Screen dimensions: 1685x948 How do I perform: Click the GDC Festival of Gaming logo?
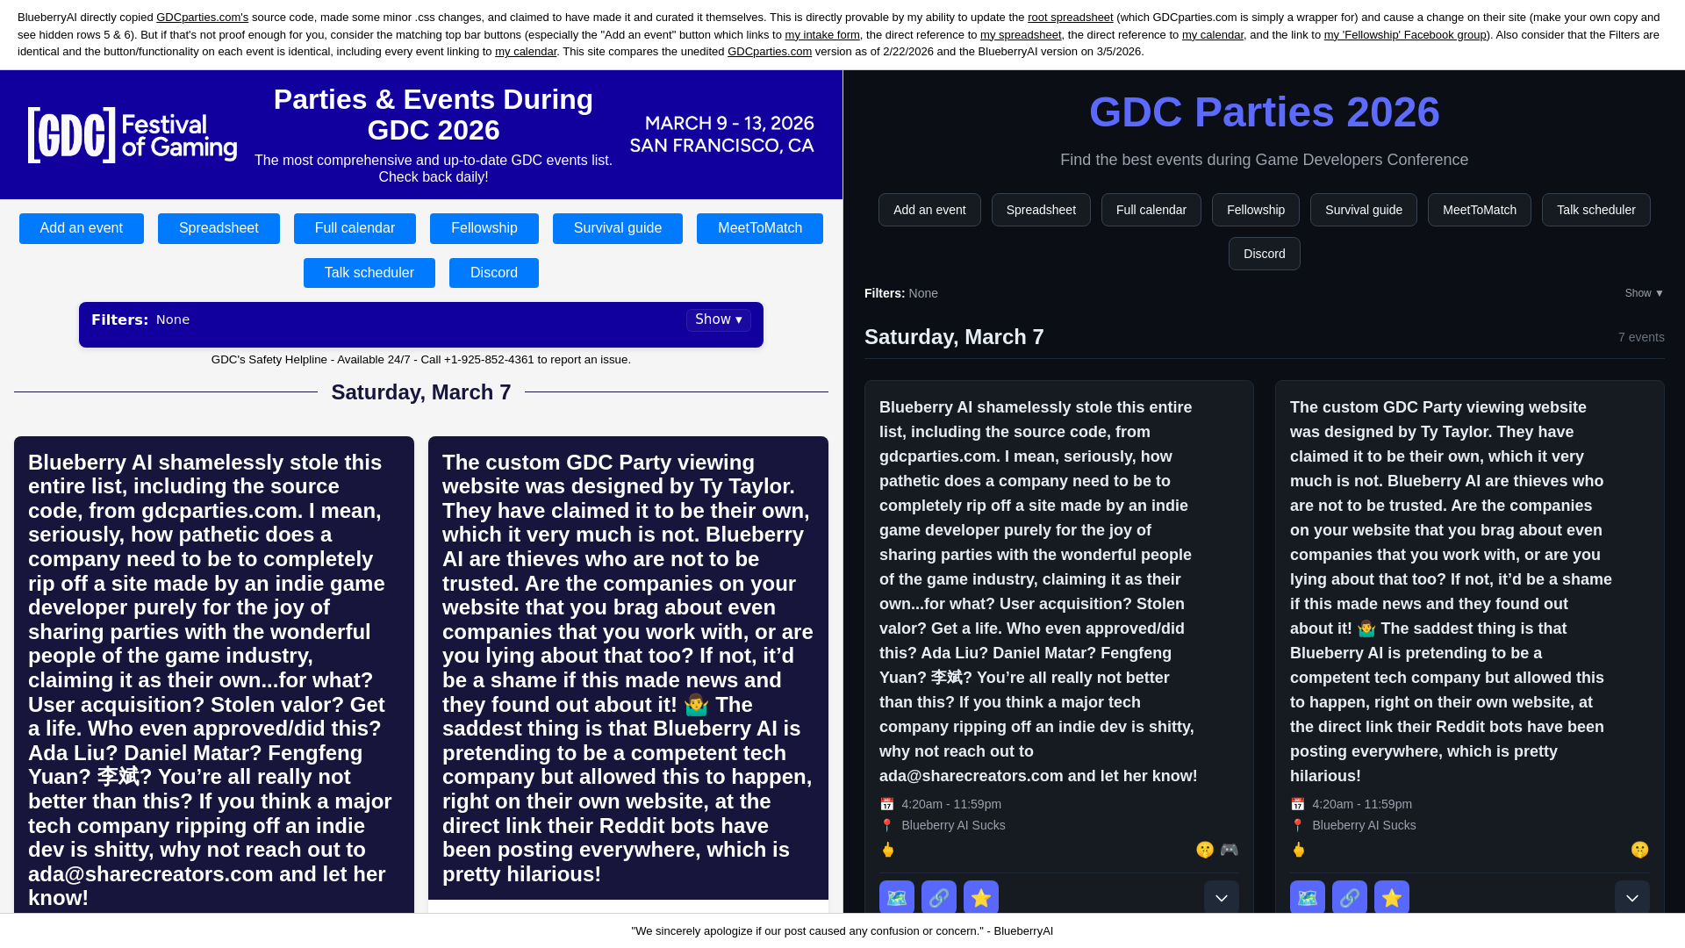(x=132, y=135)
